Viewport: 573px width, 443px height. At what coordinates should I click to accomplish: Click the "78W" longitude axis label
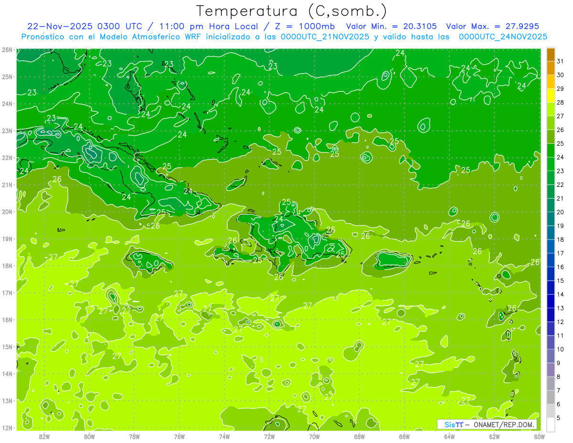(134, 436)
